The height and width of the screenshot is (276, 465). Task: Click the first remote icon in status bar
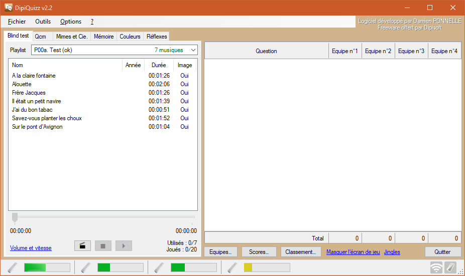tap(13, 267)
